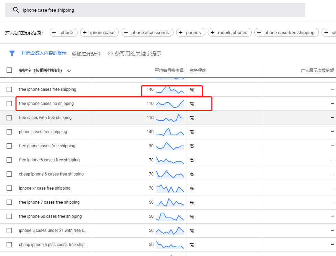Click the plus icon on the 'iphone' chip

[54, 32]
